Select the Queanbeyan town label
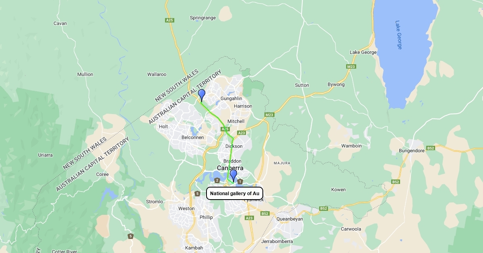The image size is (483, 253). [290, 219]
